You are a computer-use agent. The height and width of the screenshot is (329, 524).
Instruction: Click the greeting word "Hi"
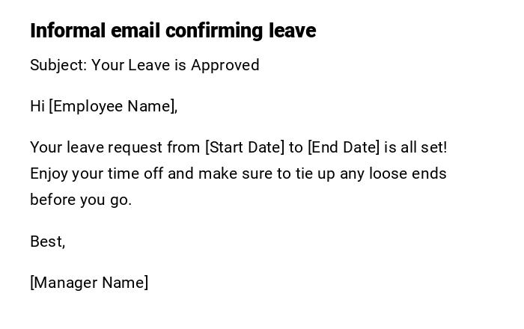pyautogui.click(x=37, y=106)
